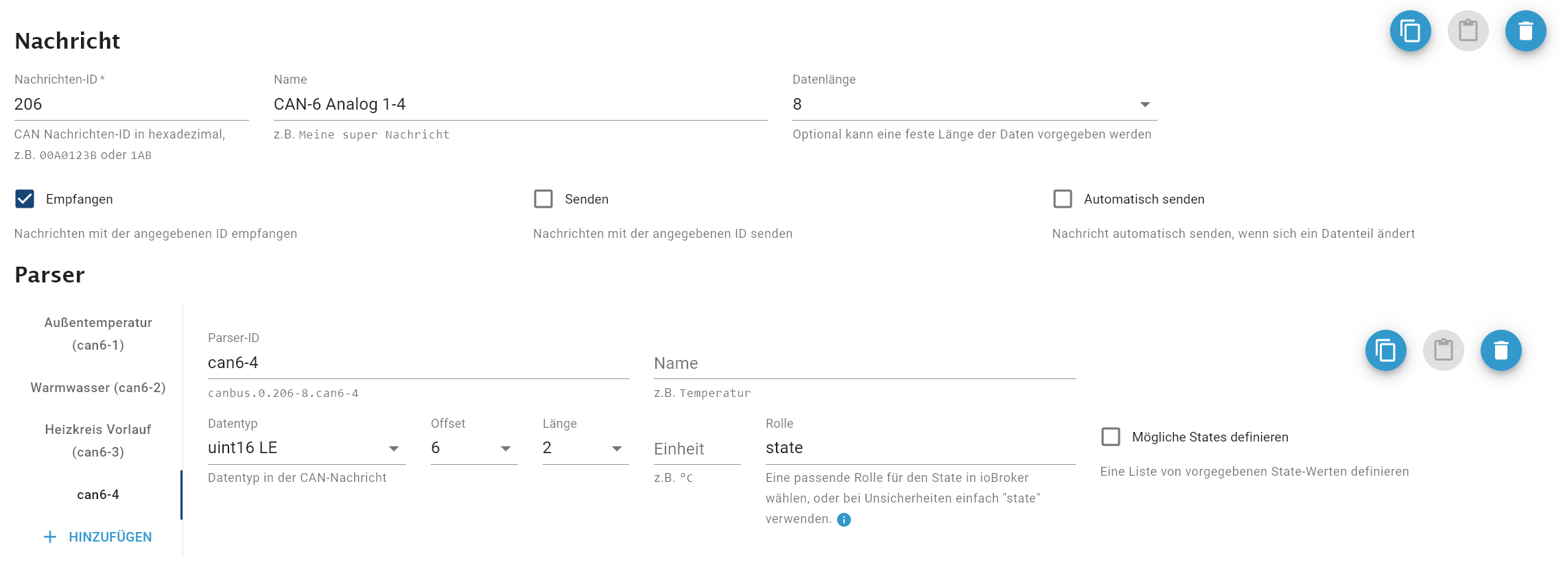Open the Offset dropdown
Screen dimensions: 1563x569
pyautogui.click(x=473, y=448)
